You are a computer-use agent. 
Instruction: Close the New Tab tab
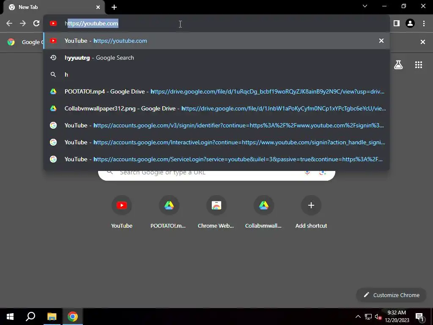98,7
